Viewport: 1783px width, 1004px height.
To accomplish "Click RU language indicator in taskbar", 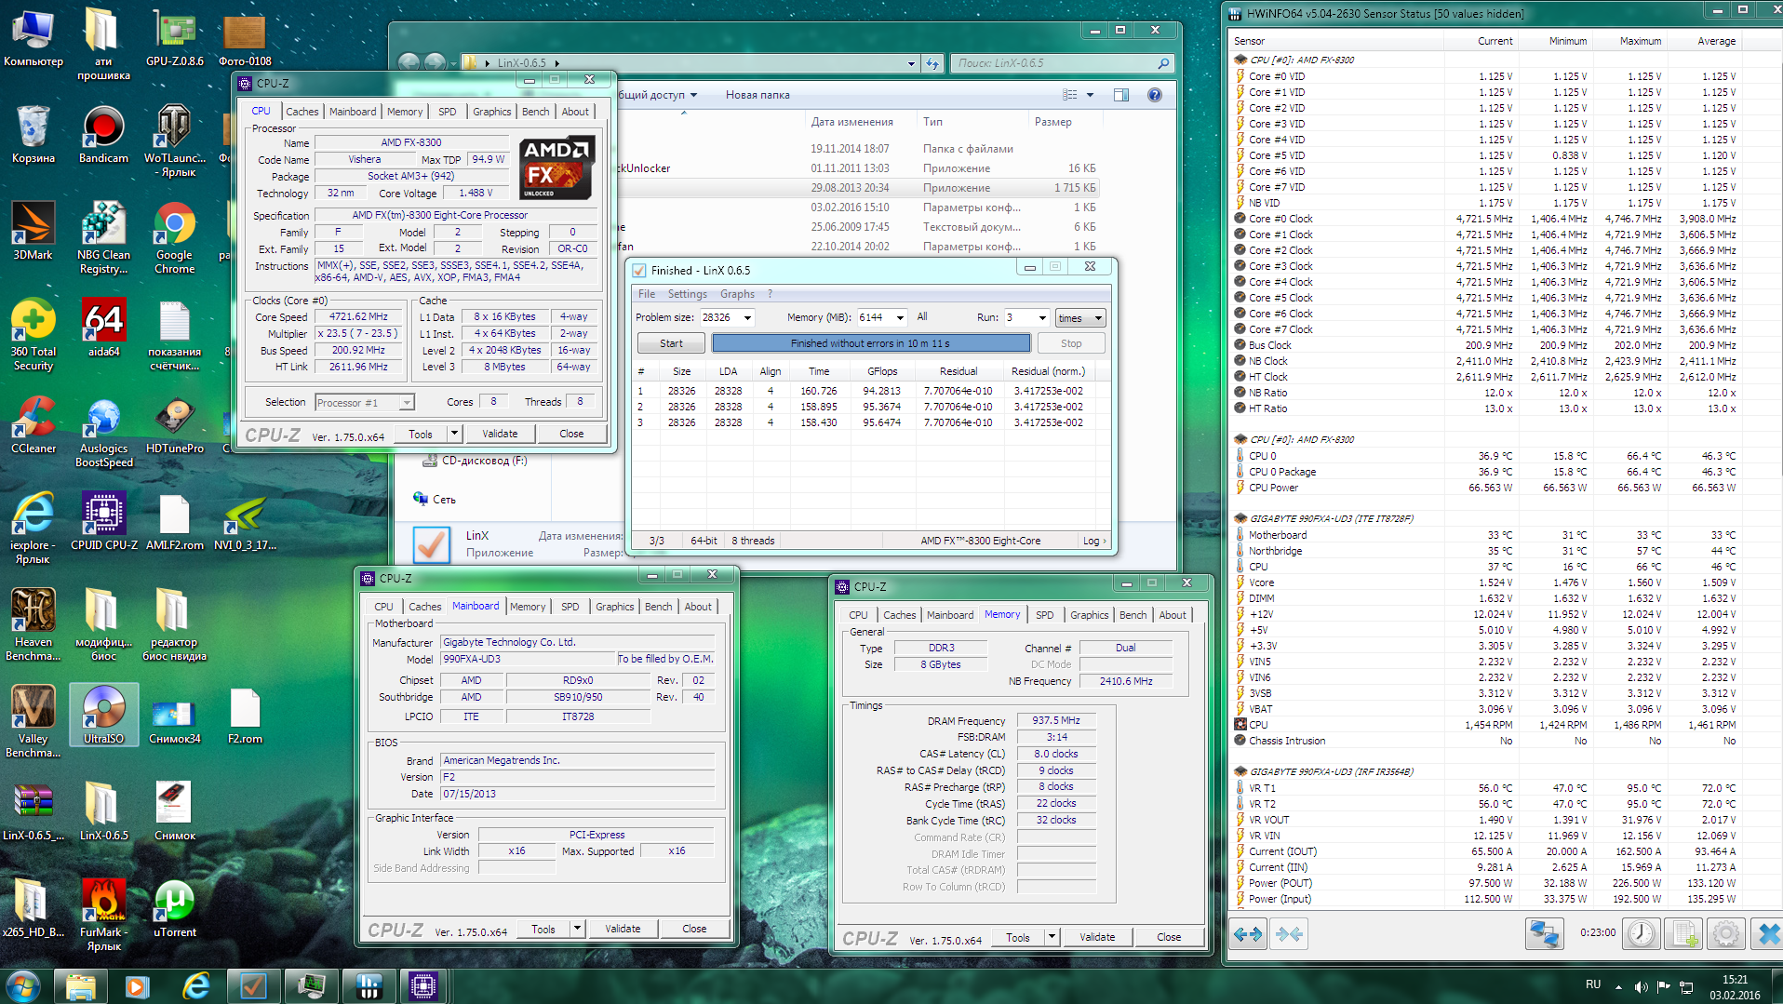I will (1593, 984).
